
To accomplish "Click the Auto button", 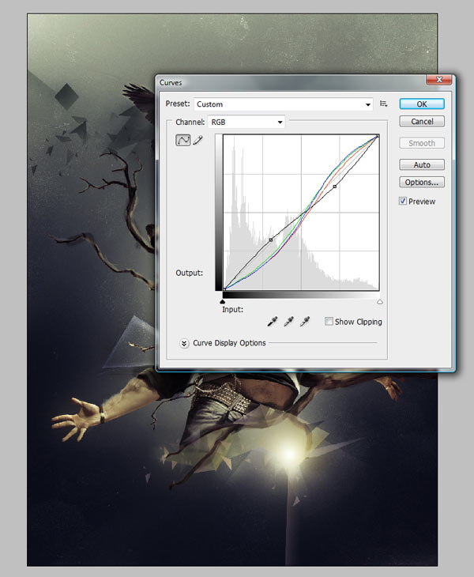I will coord(422,165).
